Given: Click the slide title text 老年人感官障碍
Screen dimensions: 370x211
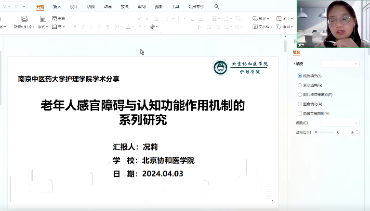Looking at the screenshot, I should [x=143, y=106].
